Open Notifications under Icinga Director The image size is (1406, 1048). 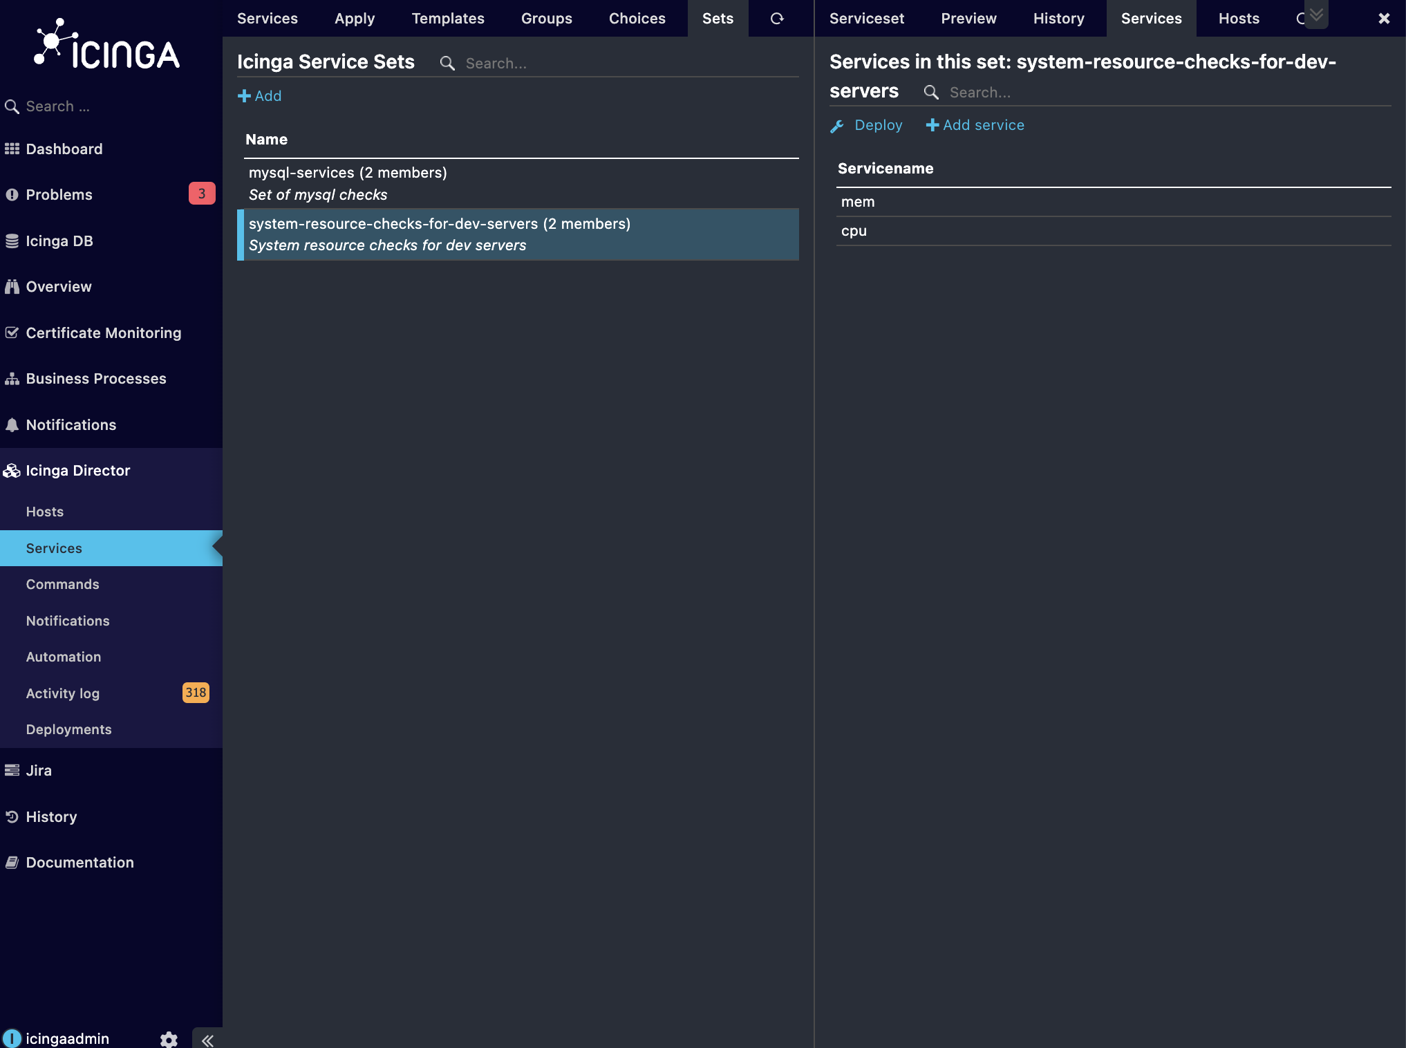(x=111, y=621)
